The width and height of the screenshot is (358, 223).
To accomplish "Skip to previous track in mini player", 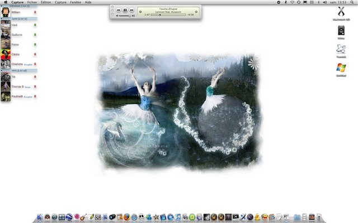I will point(118,10).
